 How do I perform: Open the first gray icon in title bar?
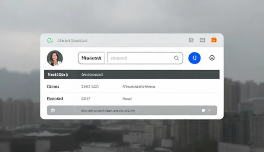click(x=191, y=40)
